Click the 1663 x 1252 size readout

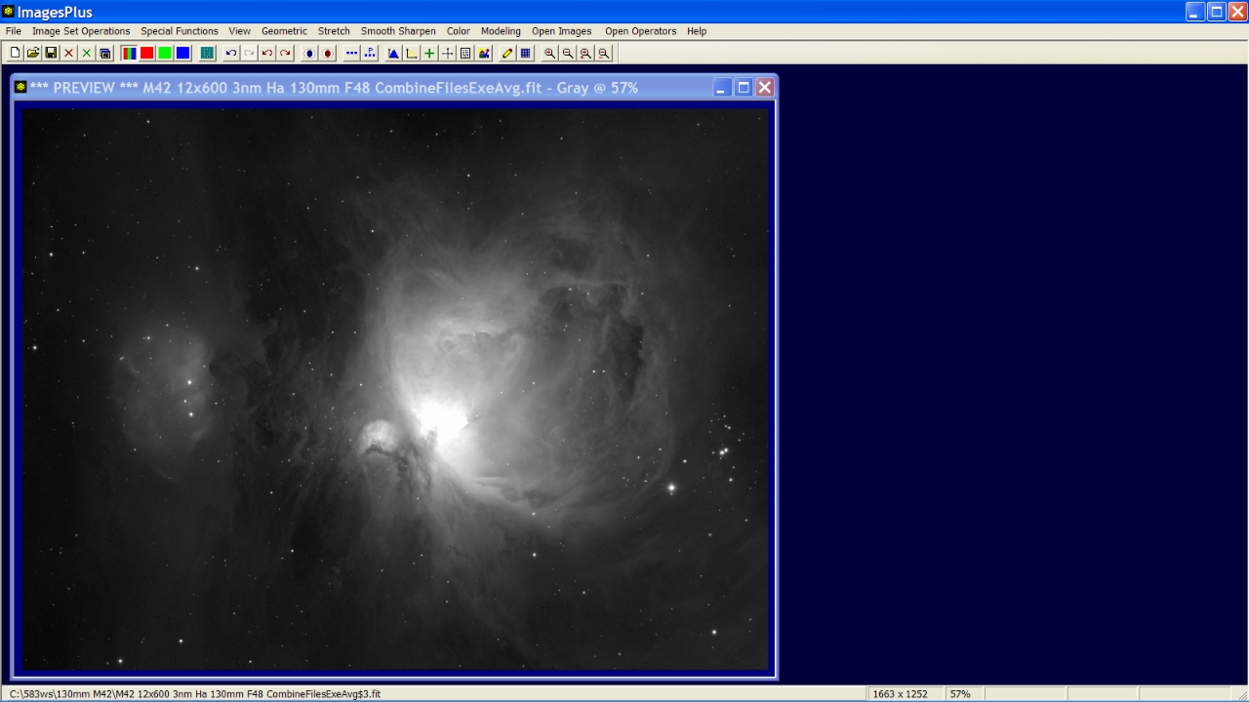click(x=901, y=694)
